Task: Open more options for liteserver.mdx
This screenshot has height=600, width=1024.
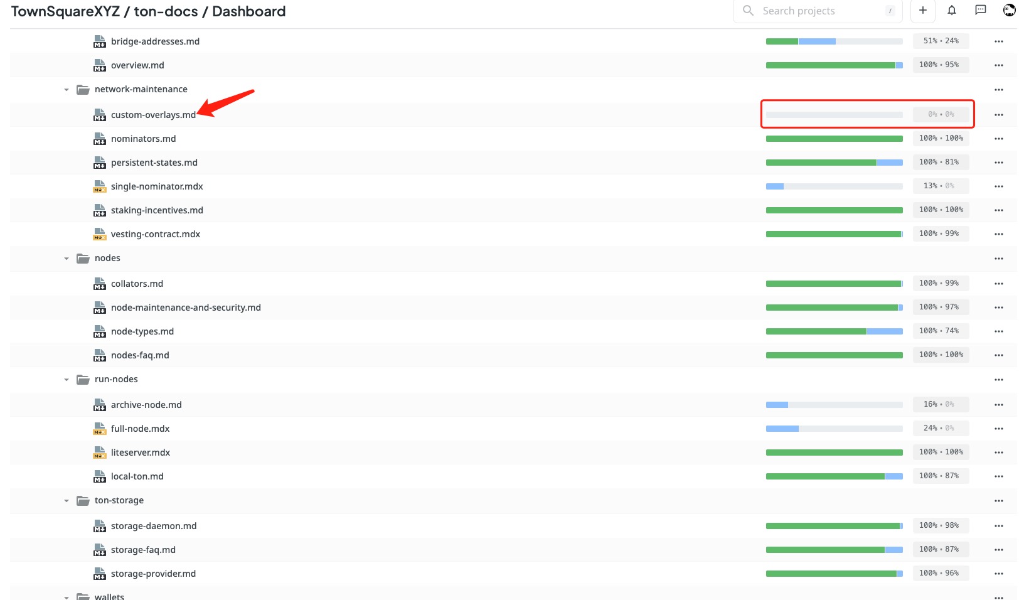Action: 999,453
